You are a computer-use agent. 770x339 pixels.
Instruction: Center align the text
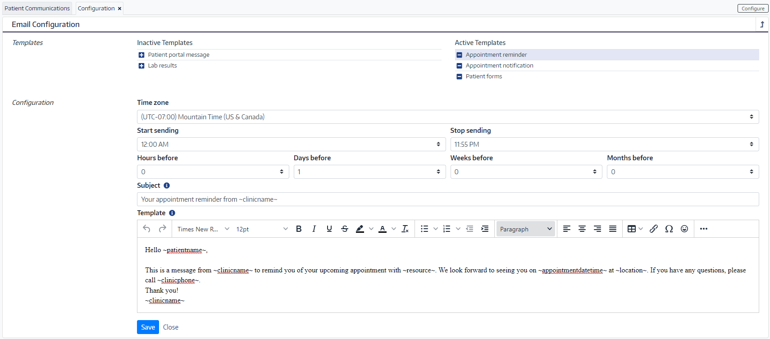tap(582, 229)
